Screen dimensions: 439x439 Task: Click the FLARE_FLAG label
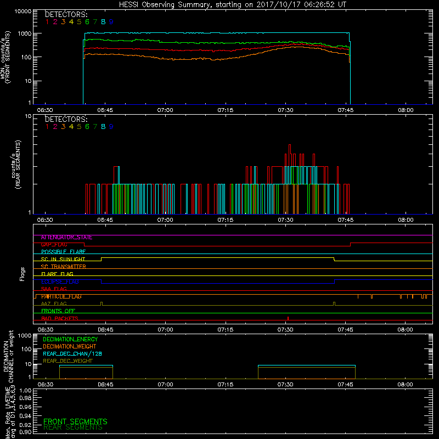tap(57, 274)
